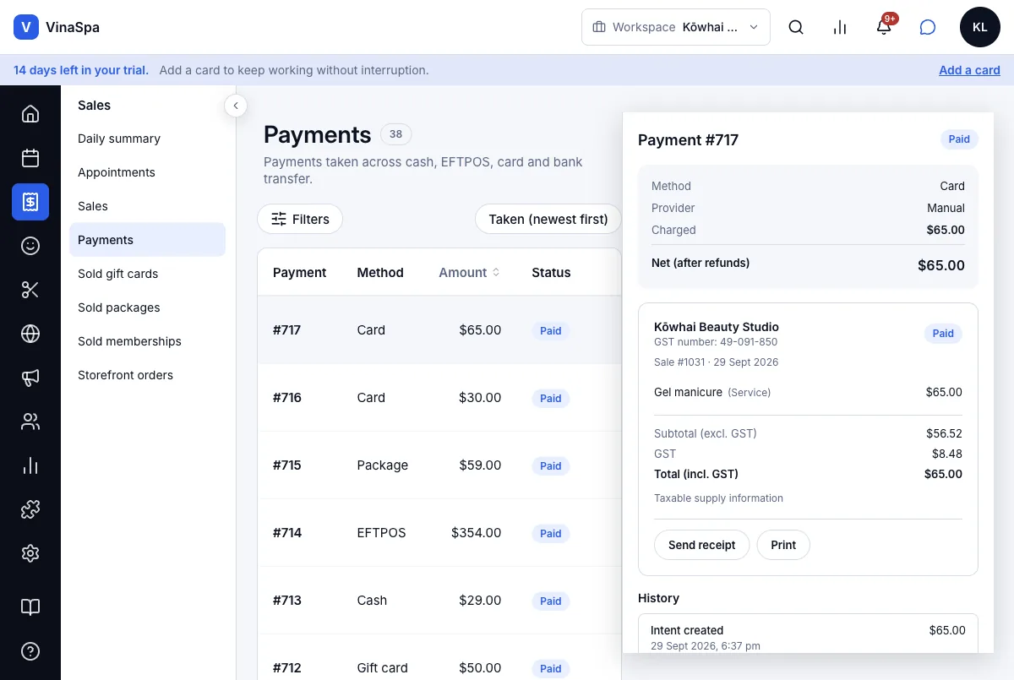Click the 38 payments count badge
The width and height of the screenshot is (1014, 680).
point(395,133)
